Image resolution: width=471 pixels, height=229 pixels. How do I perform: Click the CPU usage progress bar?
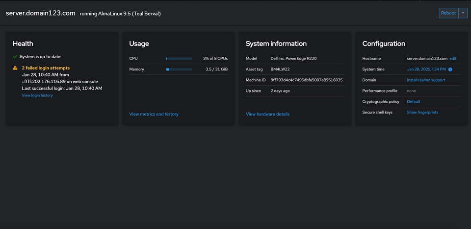coord(179,59)
